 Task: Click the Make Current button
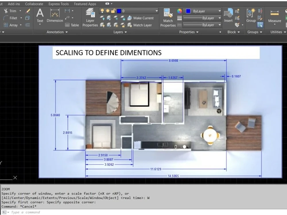[143, 18]
